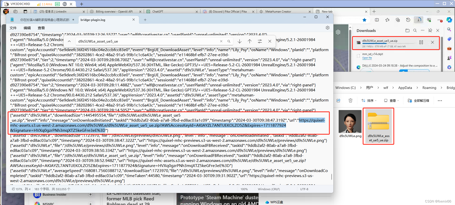Close the bridge-plugin.log tab
Viewport: 455px width, 205px height.
pyautogui.click(x=133, y=20)
